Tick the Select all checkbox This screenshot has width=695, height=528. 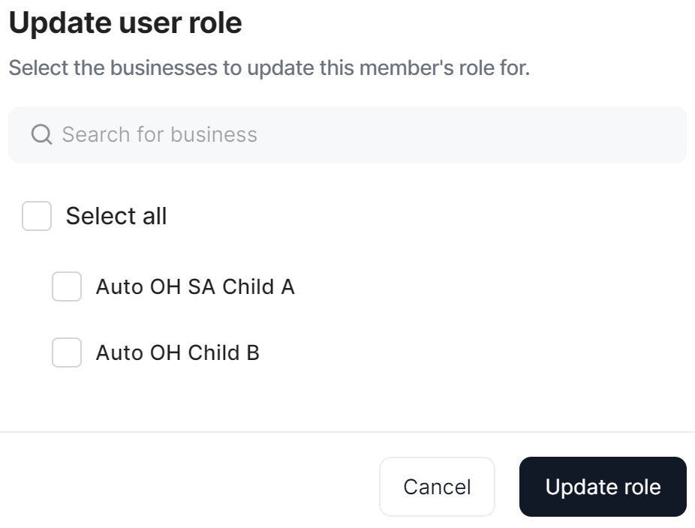click(37, 216)
